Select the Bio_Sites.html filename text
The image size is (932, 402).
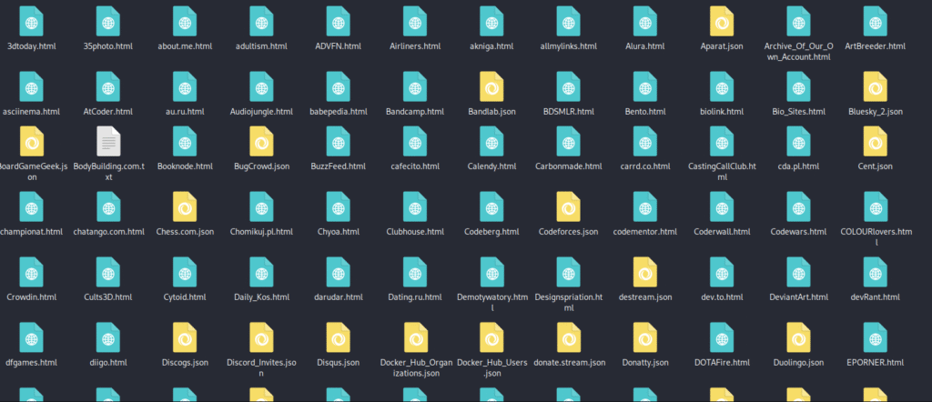(798, 112)
